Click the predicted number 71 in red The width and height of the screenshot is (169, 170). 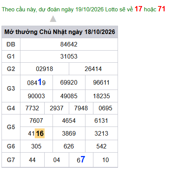click(161, 9)
